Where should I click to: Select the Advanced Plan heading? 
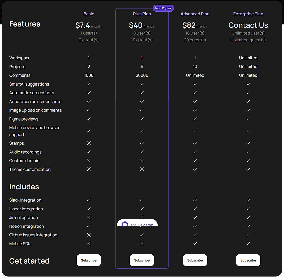click(x=195, y=14)
